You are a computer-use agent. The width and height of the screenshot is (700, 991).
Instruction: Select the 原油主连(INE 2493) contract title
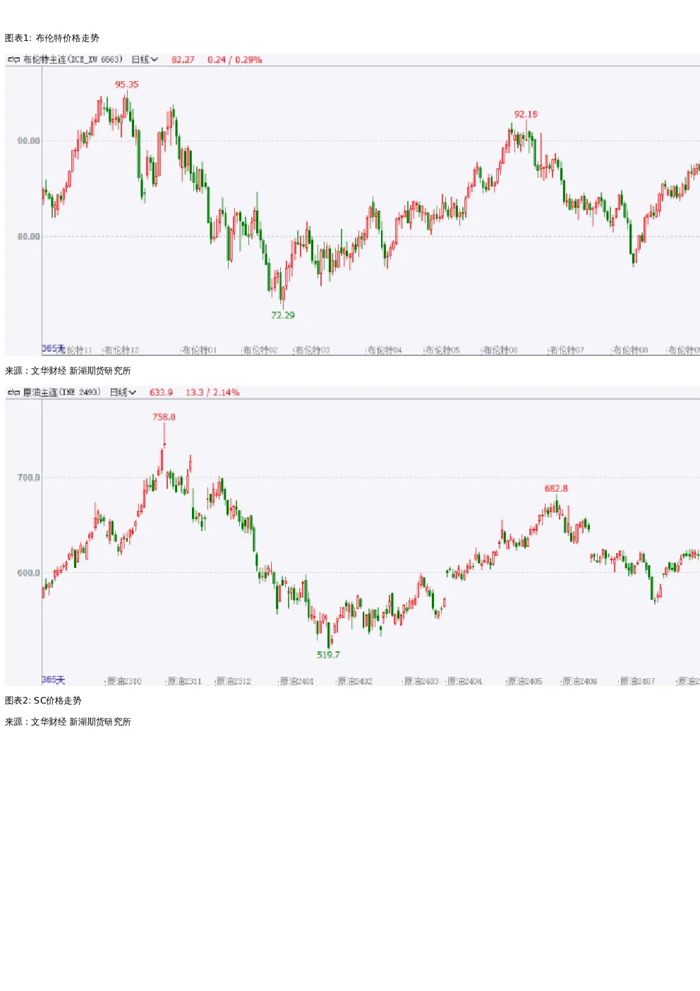coord(62,393)
